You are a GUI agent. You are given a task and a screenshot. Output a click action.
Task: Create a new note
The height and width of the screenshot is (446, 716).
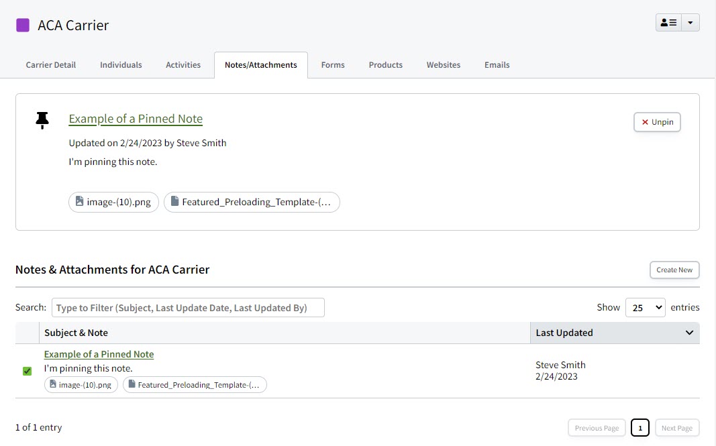(674, 270)
